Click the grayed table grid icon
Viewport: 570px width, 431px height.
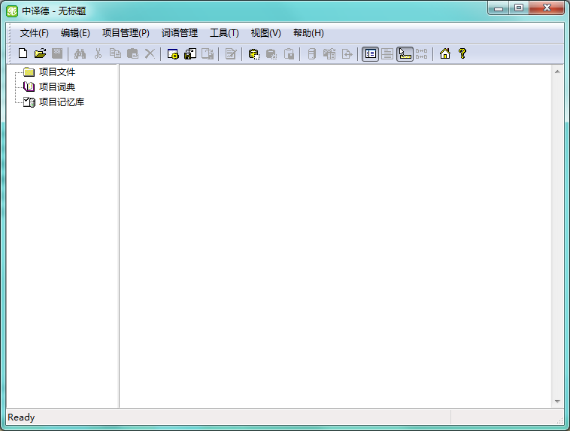(329, 54)
